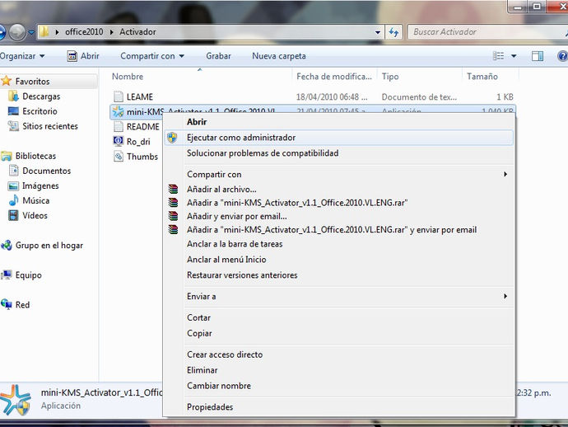
Task: Click the forward navigation arrow
Action: pos(16,33)
